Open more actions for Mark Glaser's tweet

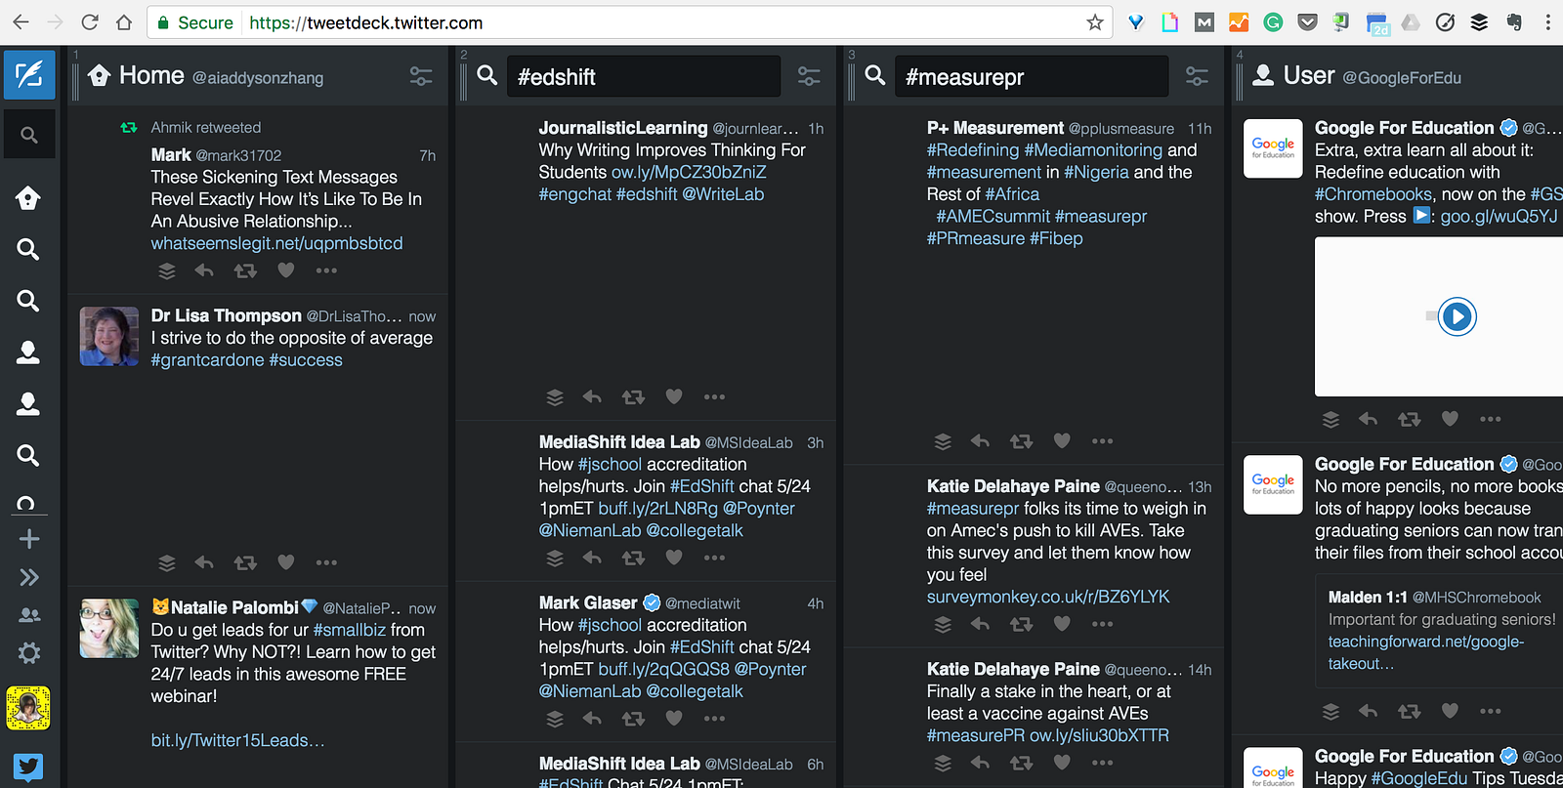[714, 719]
